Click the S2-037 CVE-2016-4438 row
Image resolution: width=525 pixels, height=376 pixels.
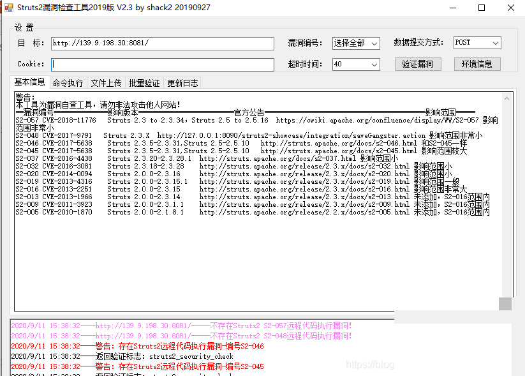207,158
